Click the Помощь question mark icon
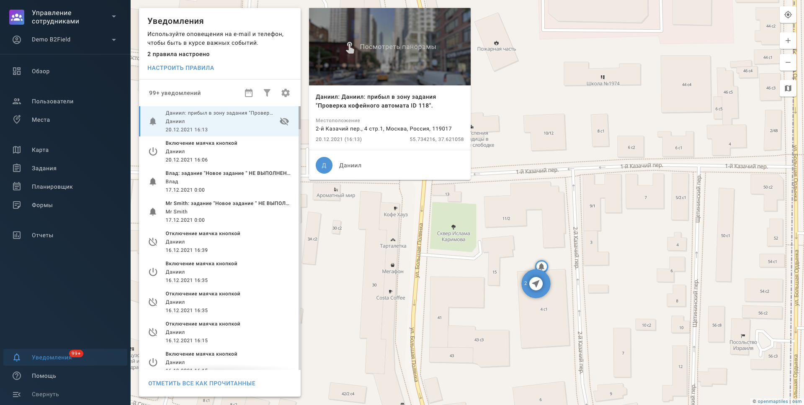The width and height of the screenshot is (804, 405). coord(17,376)
